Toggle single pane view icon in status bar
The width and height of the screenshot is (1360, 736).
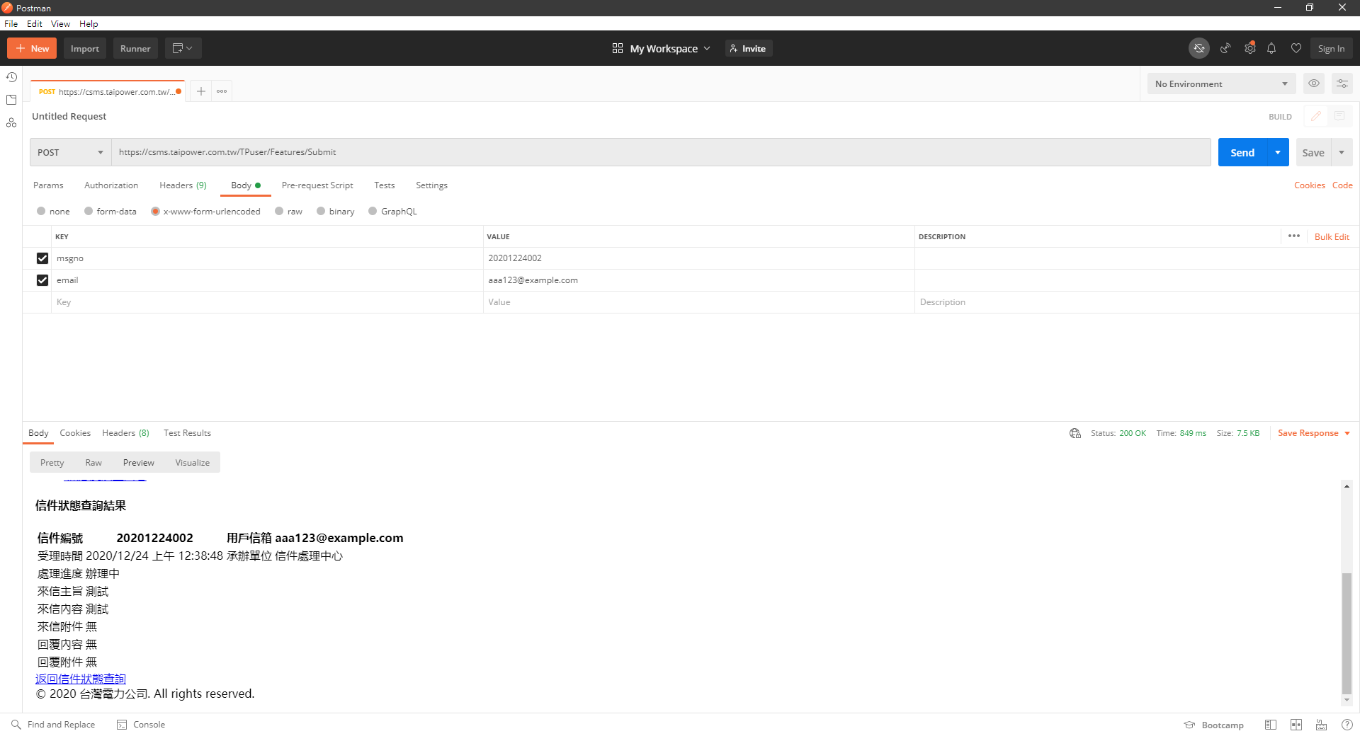tap(1271, 725)
